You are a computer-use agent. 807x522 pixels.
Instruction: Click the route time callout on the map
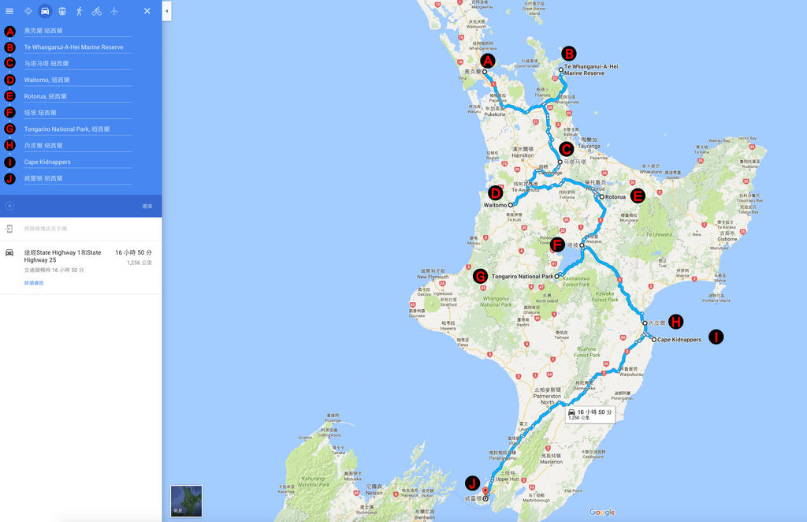coord(589,415)
